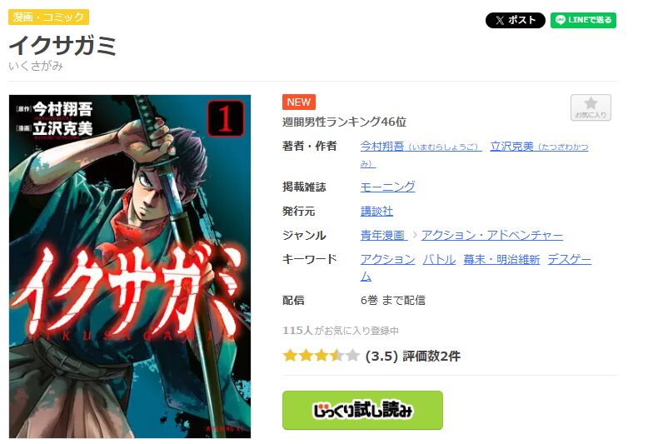Select the 青年漫画 genre link

click(383, 235)
